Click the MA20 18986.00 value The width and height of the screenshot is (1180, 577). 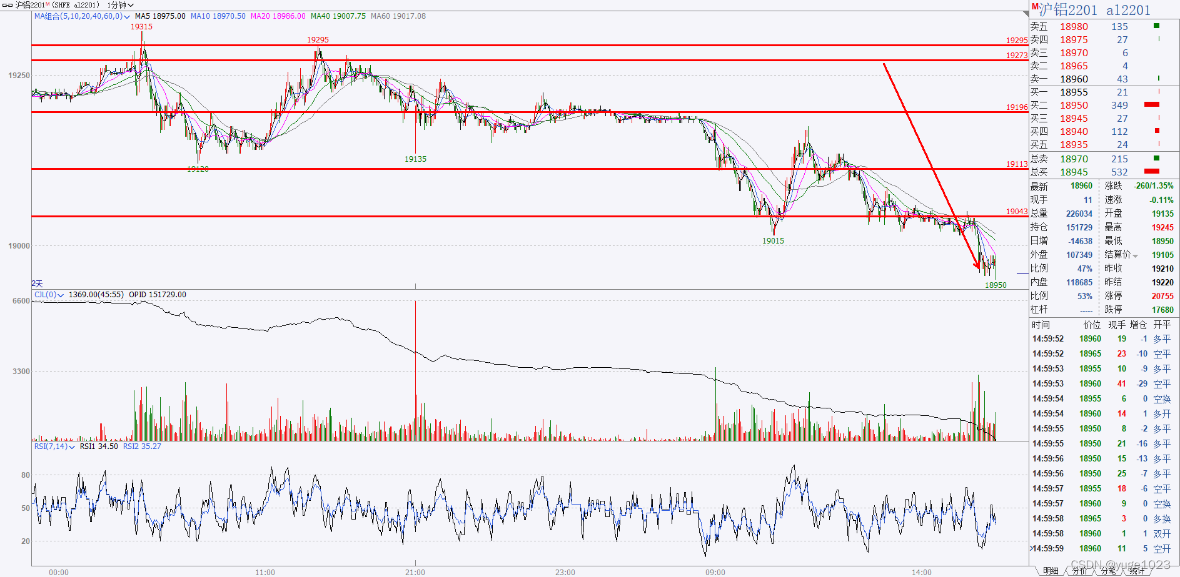click(278, 16)
